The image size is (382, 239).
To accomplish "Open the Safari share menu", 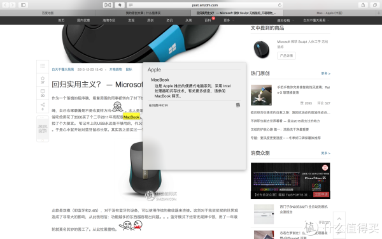I will click(x=363, y=5).
